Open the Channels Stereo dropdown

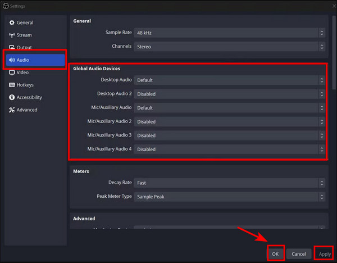[230, 47]
